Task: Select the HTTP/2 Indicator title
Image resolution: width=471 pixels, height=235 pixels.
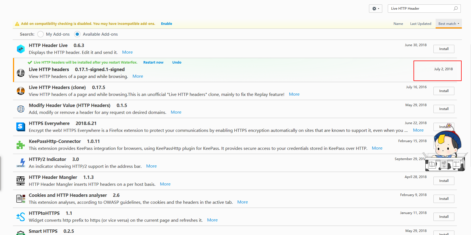Action: point(48,159)
